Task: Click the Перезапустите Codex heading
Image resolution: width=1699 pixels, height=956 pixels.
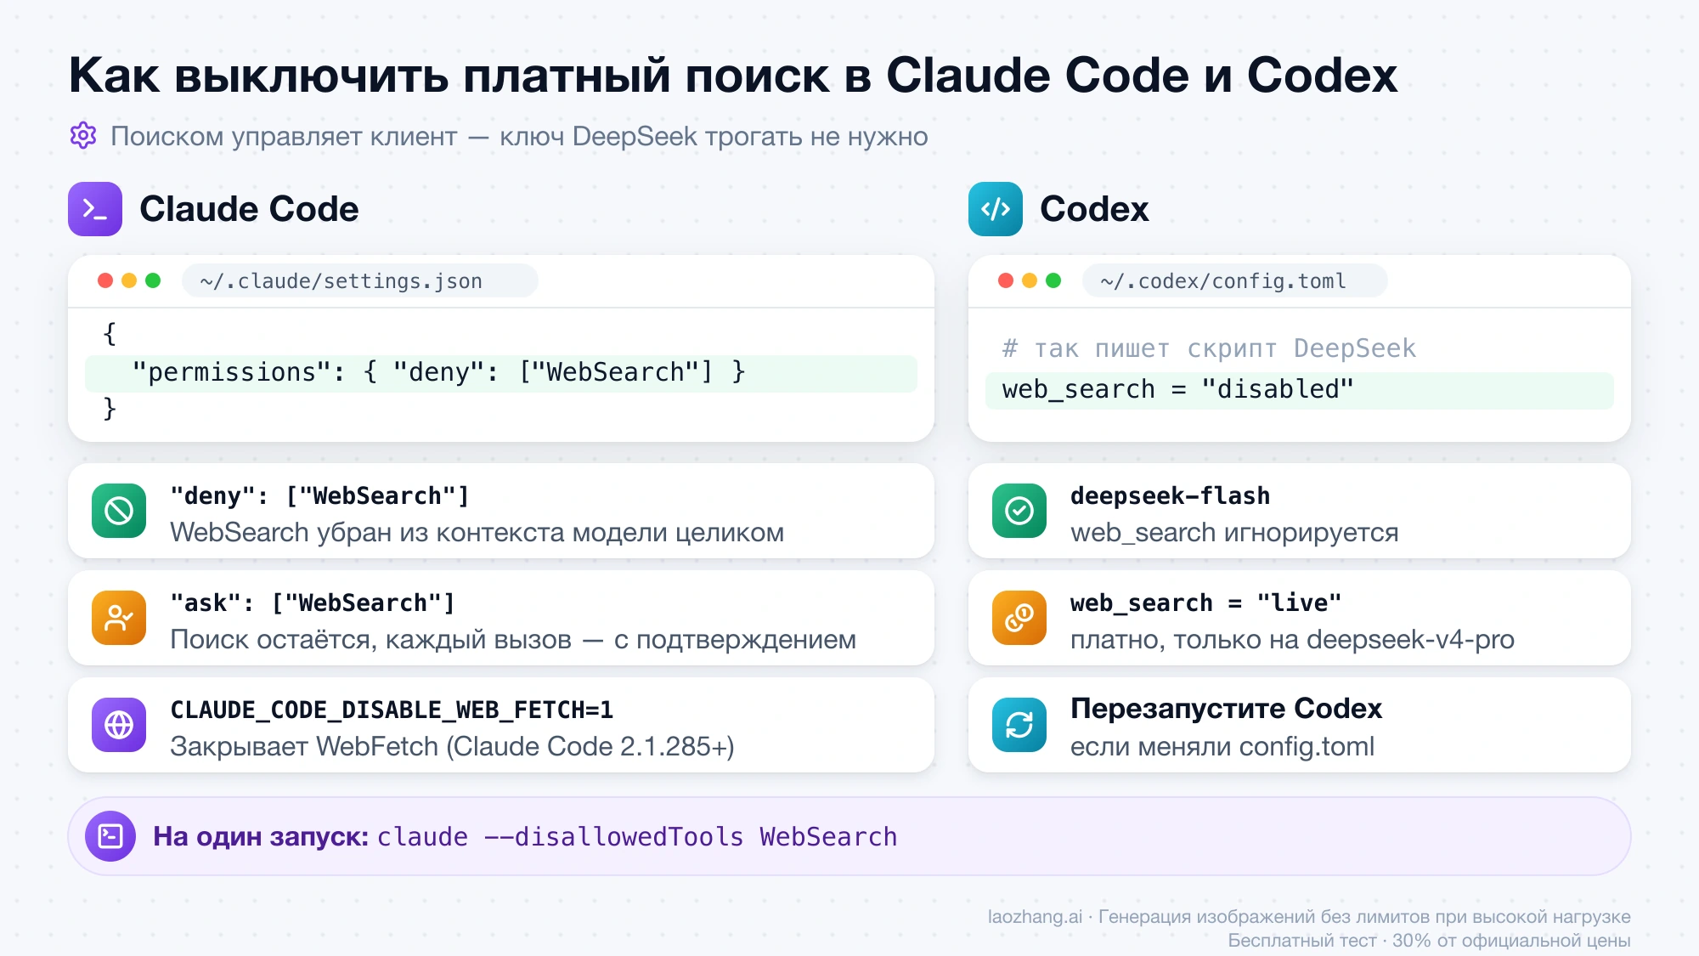Action: [x=1226, y=709]
